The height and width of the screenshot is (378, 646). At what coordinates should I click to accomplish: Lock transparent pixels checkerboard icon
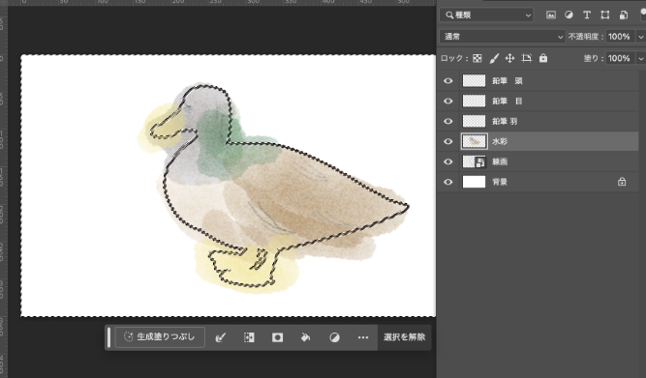(477, 58)
